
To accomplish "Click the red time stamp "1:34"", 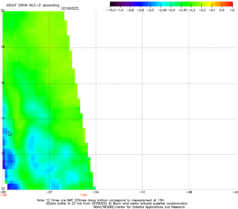I will click(x=84, y=195).
